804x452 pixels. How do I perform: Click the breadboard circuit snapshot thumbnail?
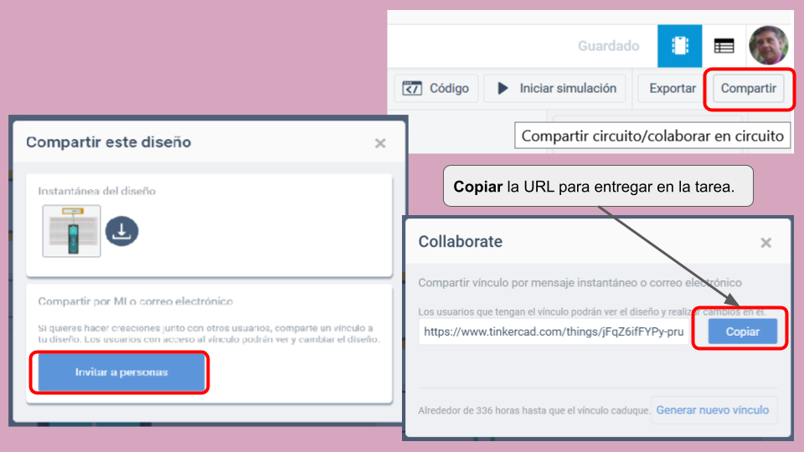[x=71, y=231]
